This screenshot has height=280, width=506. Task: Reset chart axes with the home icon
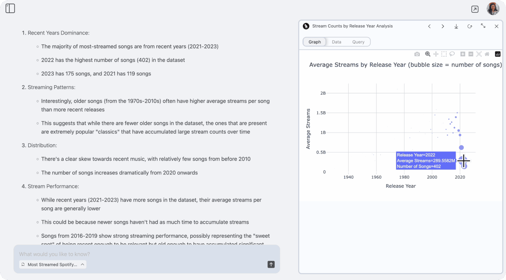[487, 54]
